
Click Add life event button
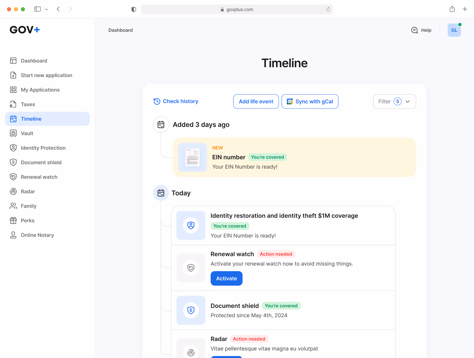coord(256,101)
